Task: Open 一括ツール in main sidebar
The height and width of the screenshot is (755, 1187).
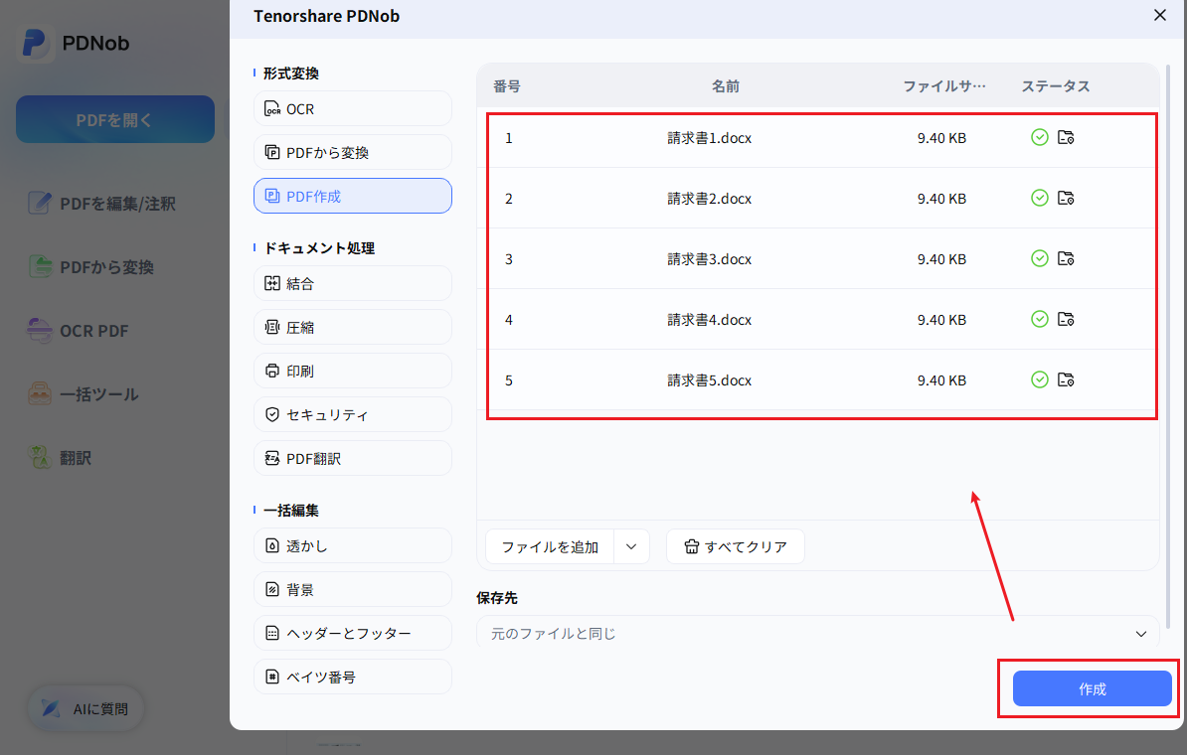Action: click(84, 394)
